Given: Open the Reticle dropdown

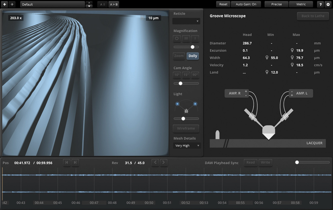Looking at the screenshot, I should 186,21.
